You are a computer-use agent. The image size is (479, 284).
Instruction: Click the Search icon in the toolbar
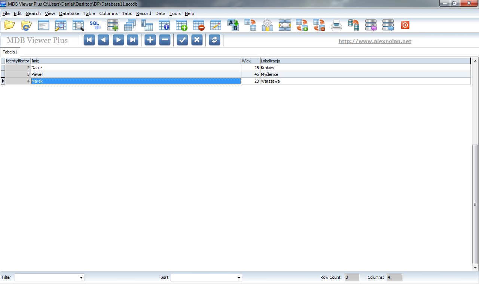pyautogui.click(x=61, y=25)
